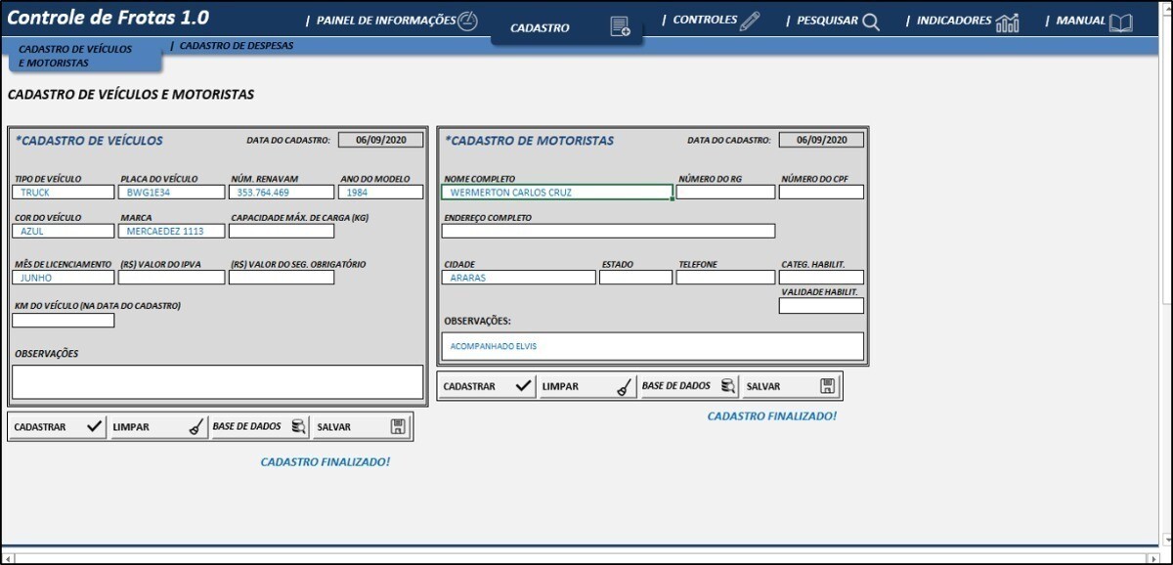Click the Categ. Habilit. field
This screenshot has width=1173, height=565.
point(821,278)
